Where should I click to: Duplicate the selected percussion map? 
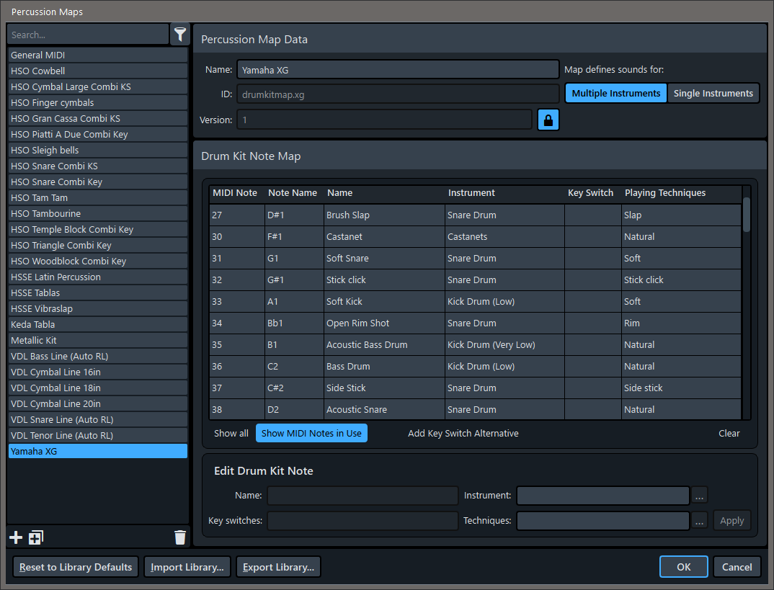[x=36, y=537]
